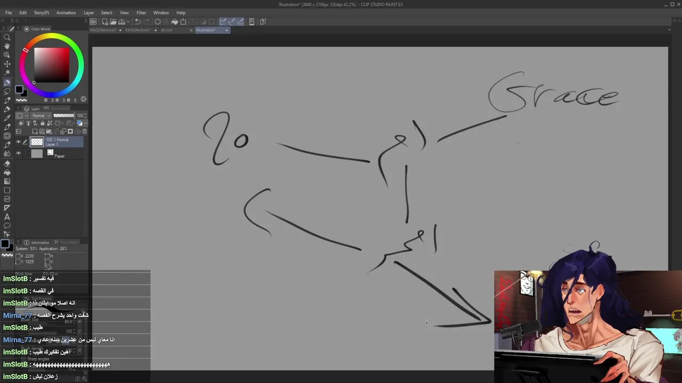The image size is (682, 383).
Task: Toggle lock layer in Layer palette
Action: 43,123
